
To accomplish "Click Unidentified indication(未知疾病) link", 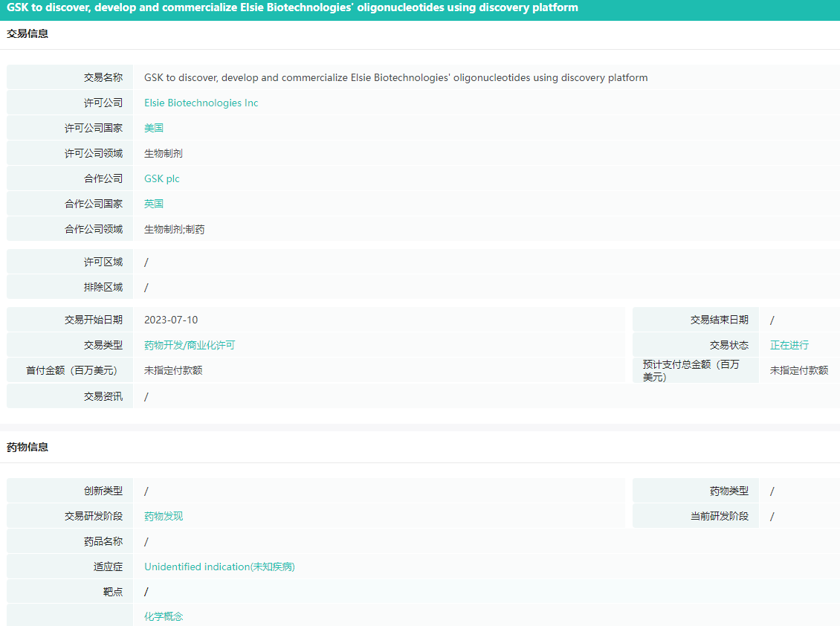I will coord(219,567).
